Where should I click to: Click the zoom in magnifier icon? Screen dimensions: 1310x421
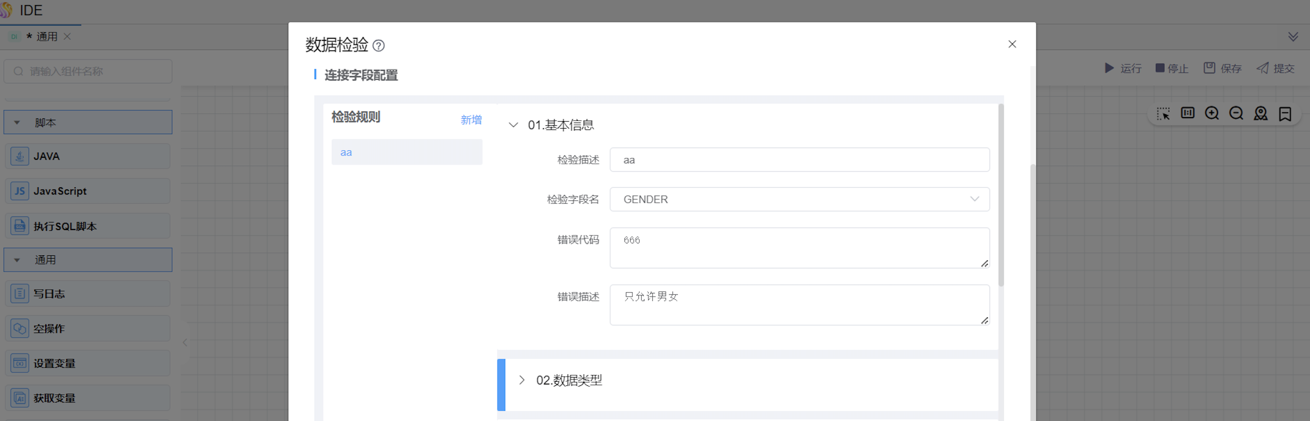click(1211, 113)
